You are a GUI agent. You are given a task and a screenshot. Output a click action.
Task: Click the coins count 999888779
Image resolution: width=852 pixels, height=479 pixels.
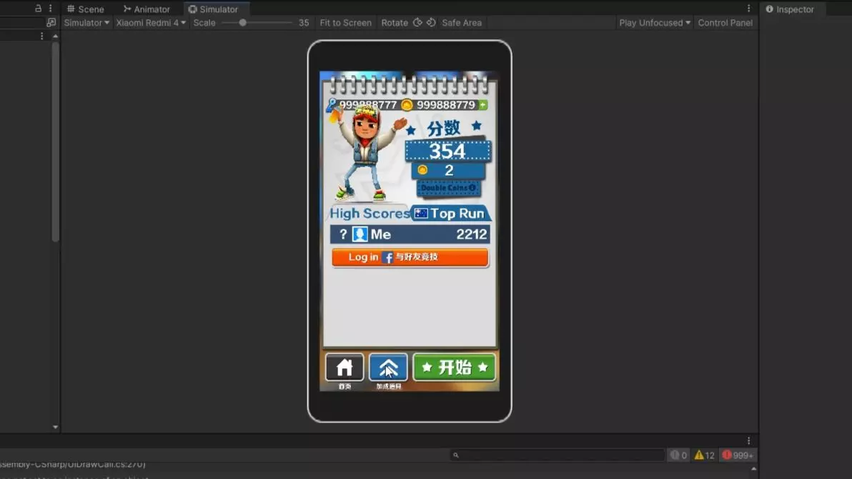tap(445, 105)
